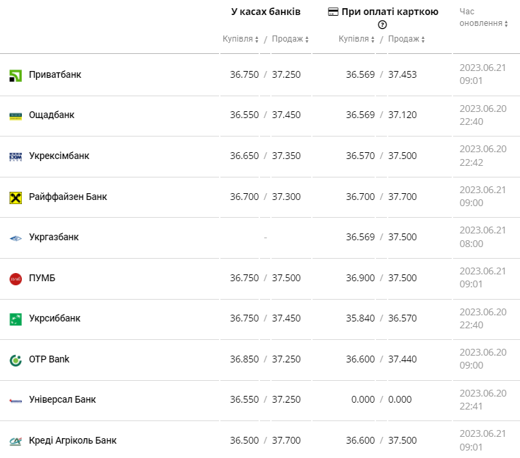This screenshot has height=458, width=520.
Task: Click the Ощадбанк logo icon
Action: coord(16,117)
